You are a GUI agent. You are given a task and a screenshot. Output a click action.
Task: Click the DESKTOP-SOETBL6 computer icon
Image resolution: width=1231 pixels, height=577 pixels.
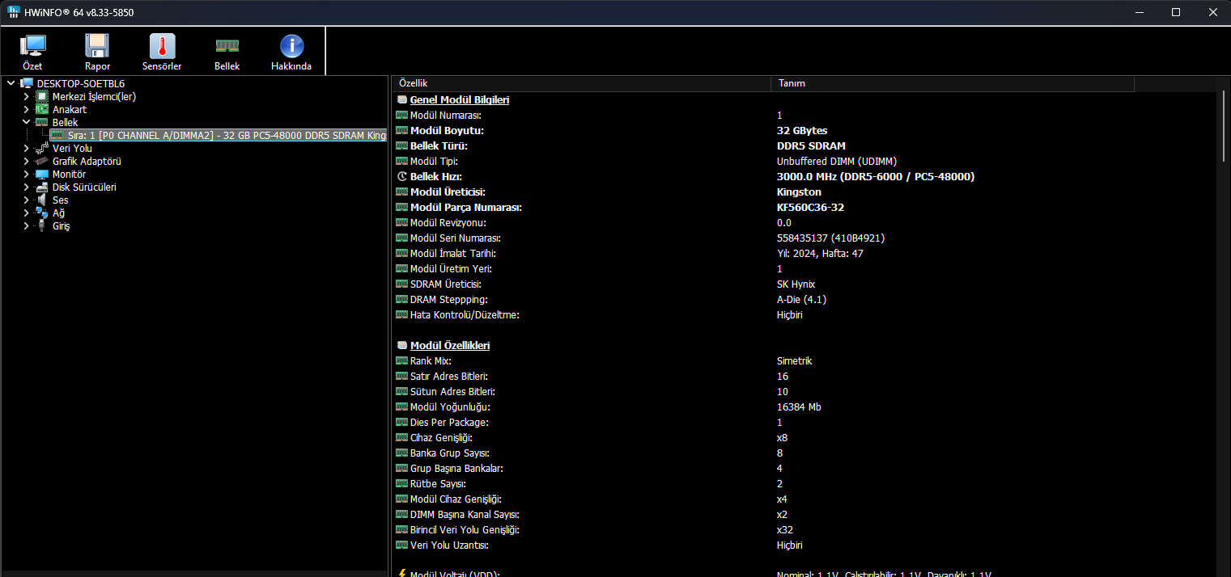[x=27, y=83]
